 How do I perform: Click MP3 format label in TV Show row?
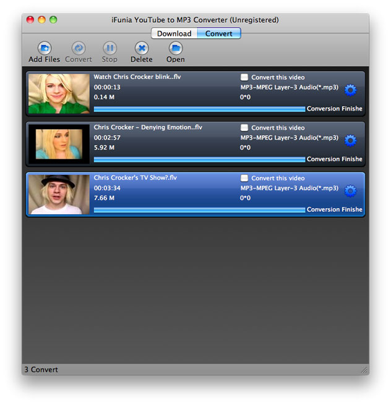(x=290, y=188)
